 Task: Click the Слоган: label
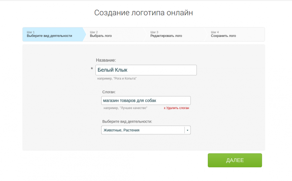click(x=109, y=92)
